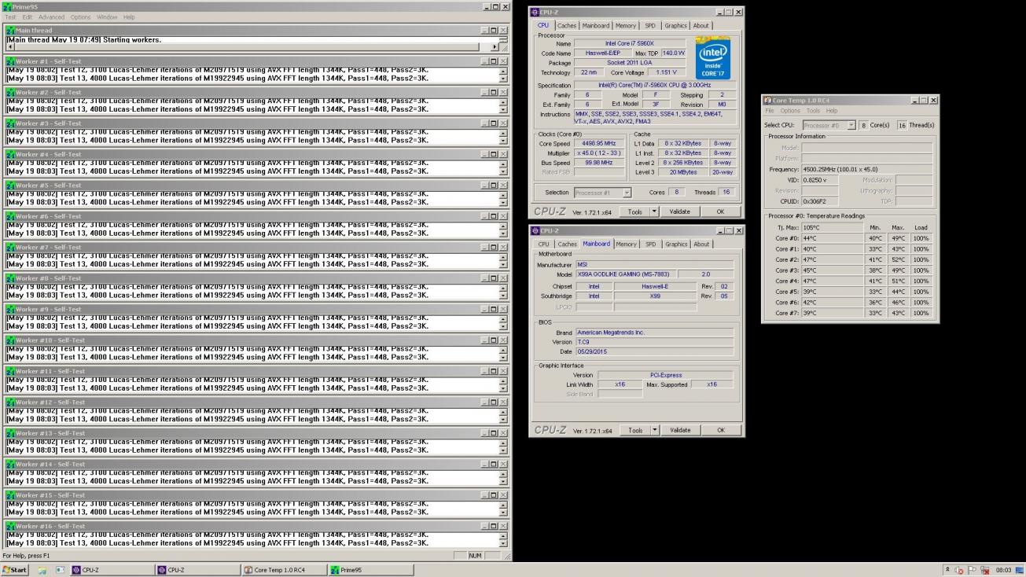
Task: Click Core #2 temperature 47°C reading
Action: pos(832,259)
